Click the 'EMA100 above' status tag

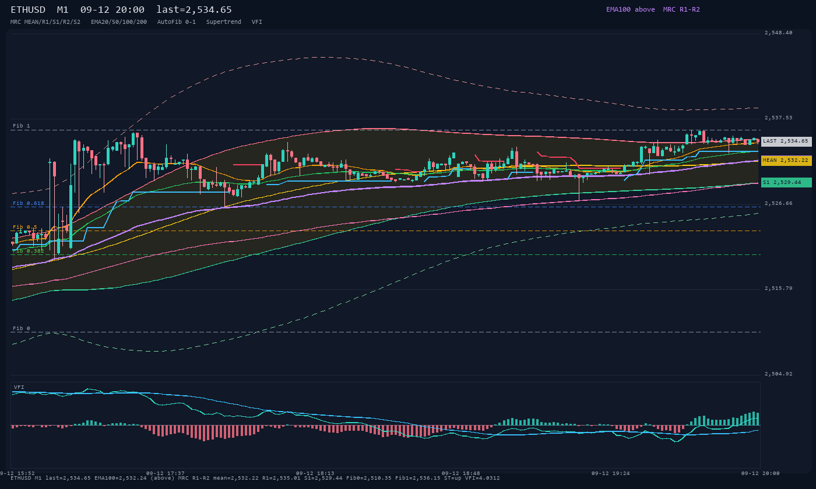(x=631, y=9)
